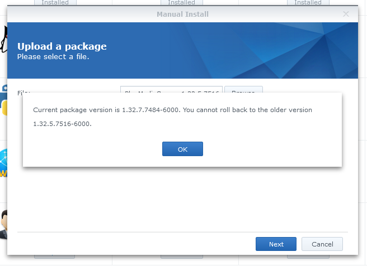Click the bottom-right package button behind dialog
Viewport: 367px width, 266px height.
tap(308, 257)
